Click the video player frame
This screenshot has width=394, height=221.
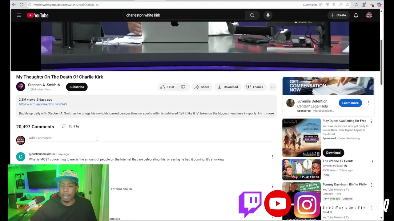point(195,46)
